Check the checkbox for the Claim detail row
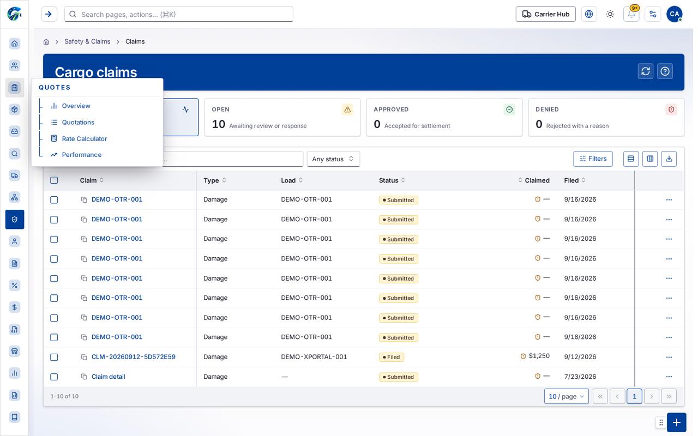The width and height of the screenshot is (698, 436). tap(54, 377)
